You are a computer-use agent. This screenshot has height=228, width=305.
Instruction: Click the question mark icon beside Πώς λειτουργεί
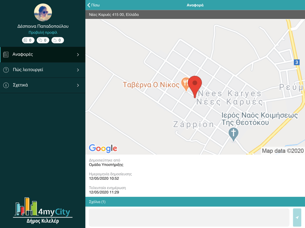click(6, 70)
